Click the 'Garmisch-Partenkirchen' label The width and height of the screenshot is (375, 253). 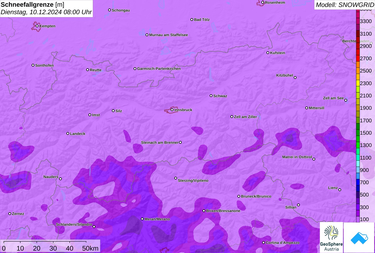159,69
